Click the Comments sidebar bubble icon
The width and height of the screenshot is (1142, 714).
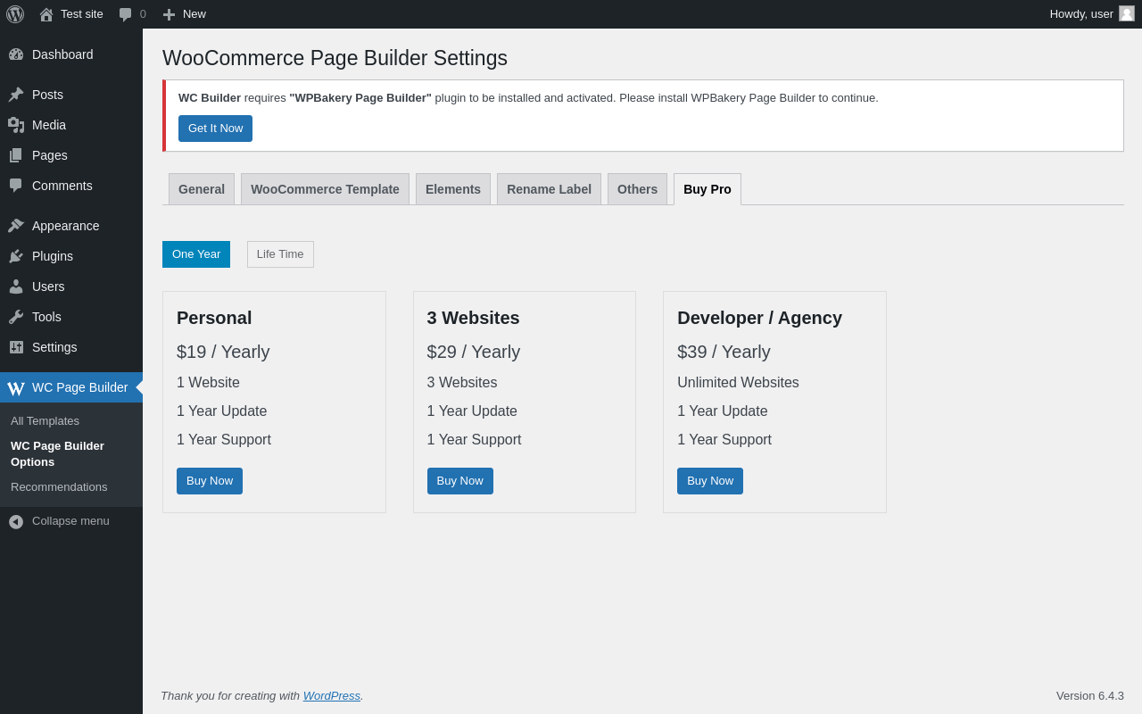(x=16, y=186)
